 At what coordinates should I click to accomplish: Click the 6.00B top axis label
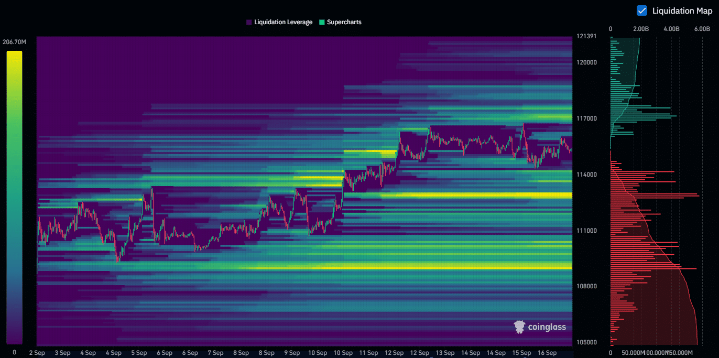point(702,29)
